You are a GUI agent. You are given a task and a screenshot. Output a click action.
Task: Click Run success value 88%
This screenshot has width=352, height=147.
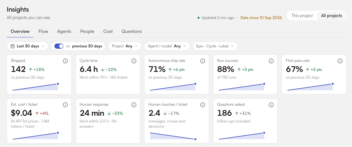[x=226, y=69]
